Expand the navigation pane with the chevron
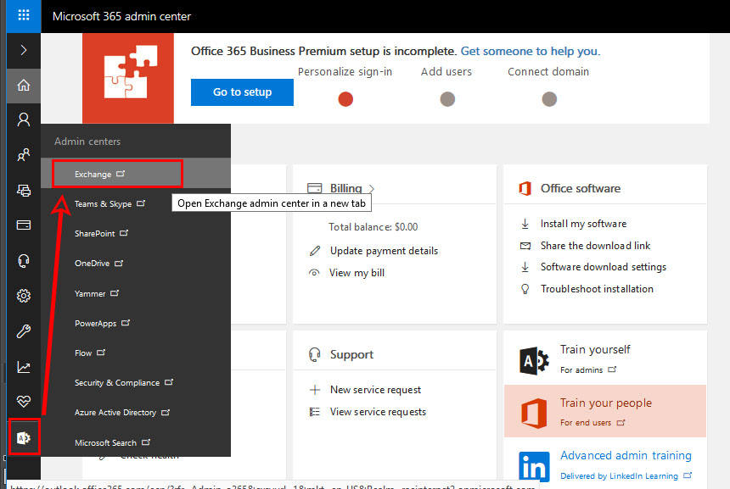This screenshot has height=489, width=730. pos(23,49)
